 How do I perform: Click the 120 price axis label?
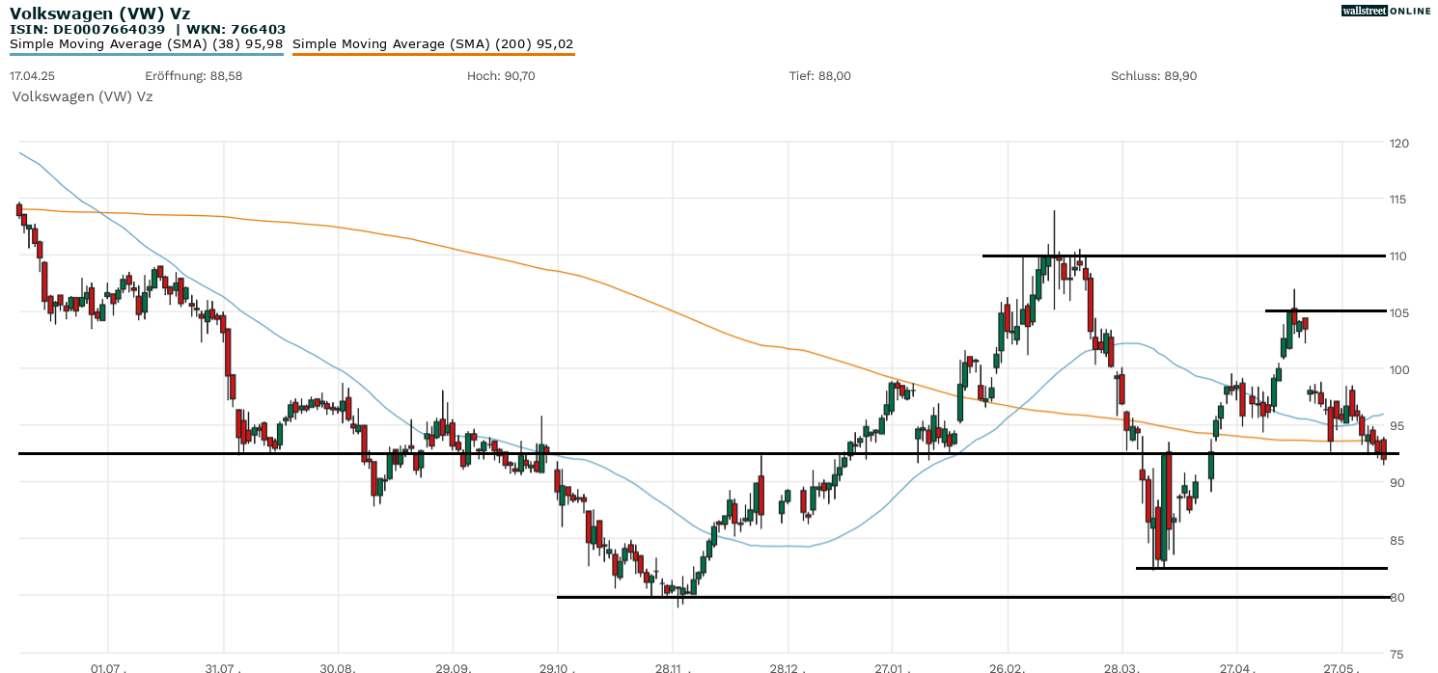click(1399, 143)
